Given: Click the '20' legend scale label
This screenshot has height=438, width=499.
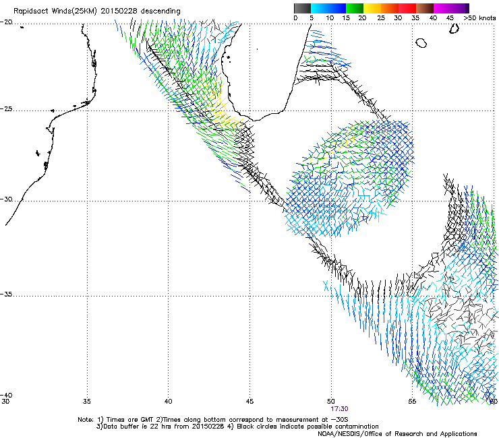Looking at the screenshot, I should 362,18.
